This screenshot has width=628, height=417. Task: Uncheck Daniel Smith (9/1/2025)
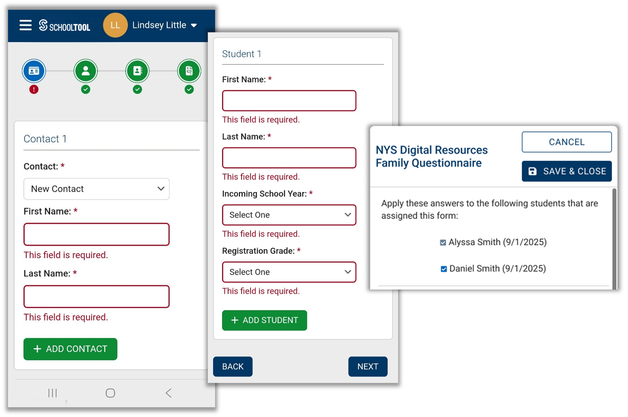coord(443,269)
